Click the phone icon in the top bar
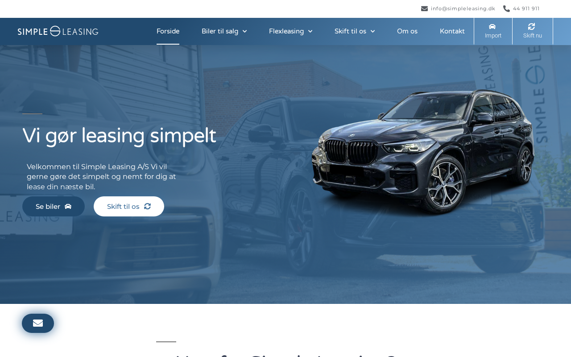The height and width of the screenshot is (357, 571). [x=506, y=8]
